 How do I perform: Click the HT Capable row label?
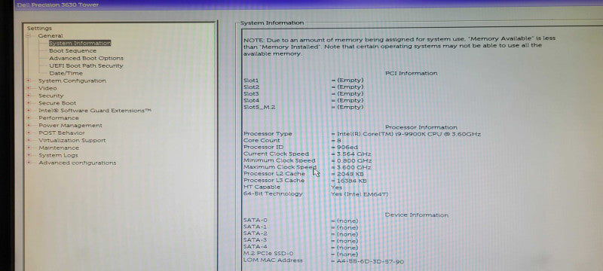[262, 187]
